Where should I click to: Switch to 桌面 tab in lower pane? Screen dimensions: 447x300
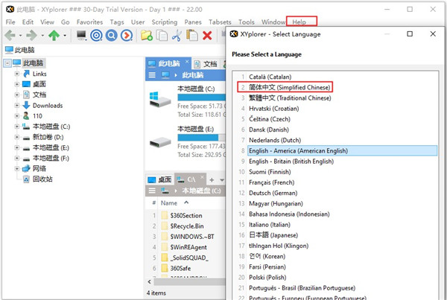point(159,179)
